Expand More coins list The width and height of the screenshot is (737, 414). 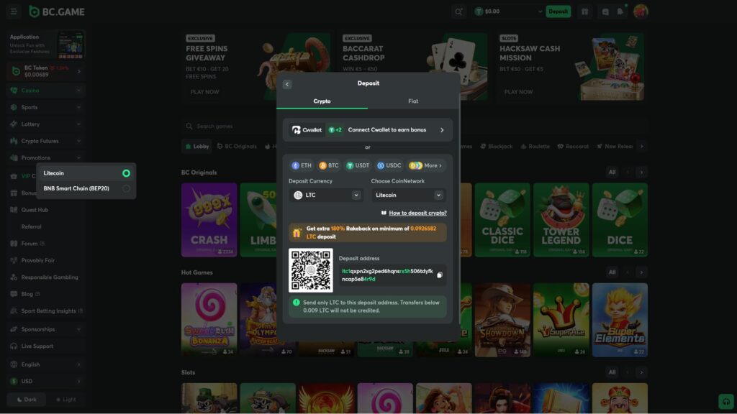(x=426, y=165)
